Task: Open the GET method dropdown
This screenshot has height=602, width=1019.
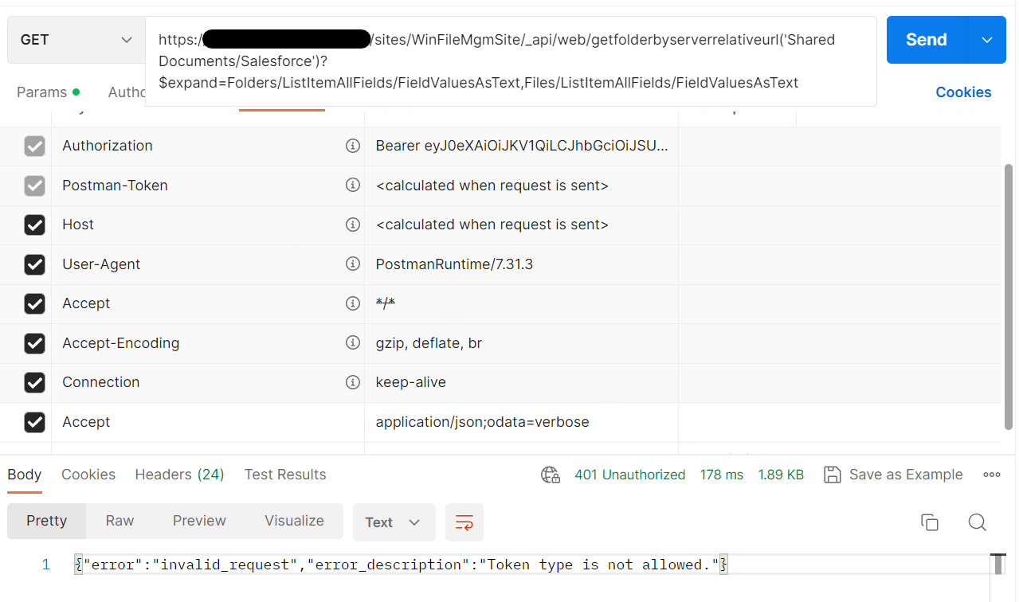Action: 76,40
